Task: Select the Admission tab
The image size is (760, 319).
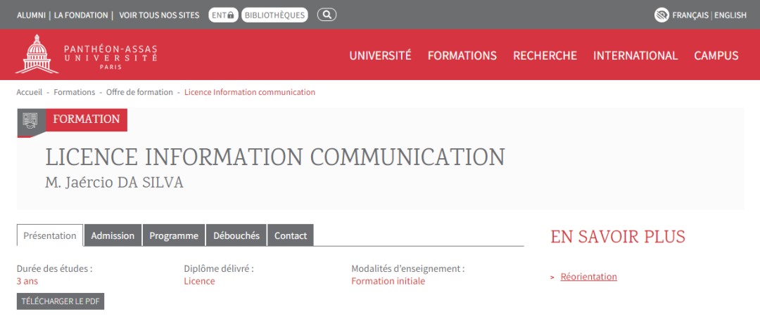Action: point(113,235)
